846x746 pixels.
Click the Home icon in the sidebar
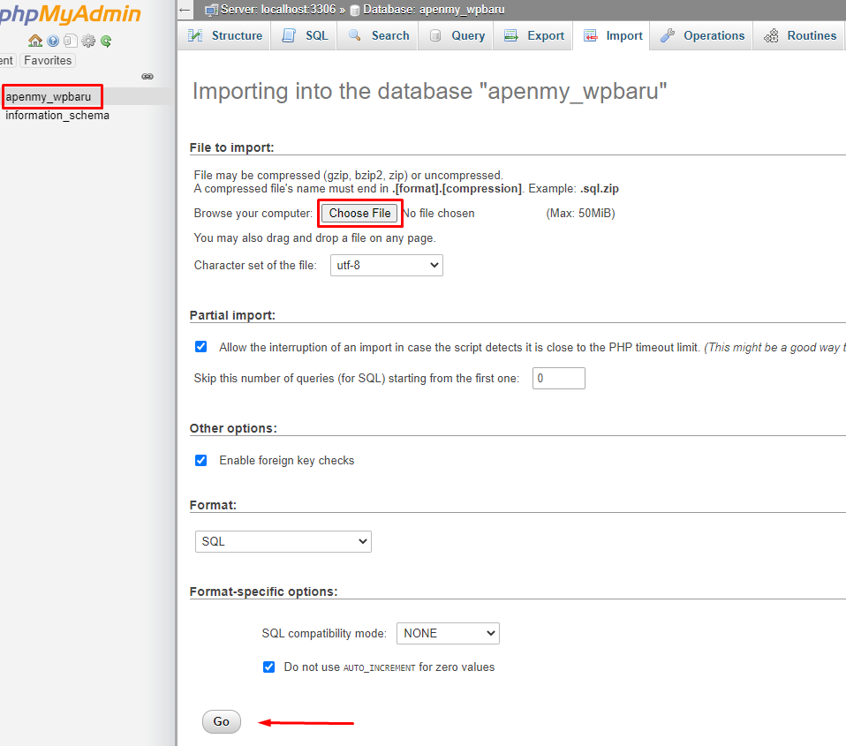click(x=35, y=41)
